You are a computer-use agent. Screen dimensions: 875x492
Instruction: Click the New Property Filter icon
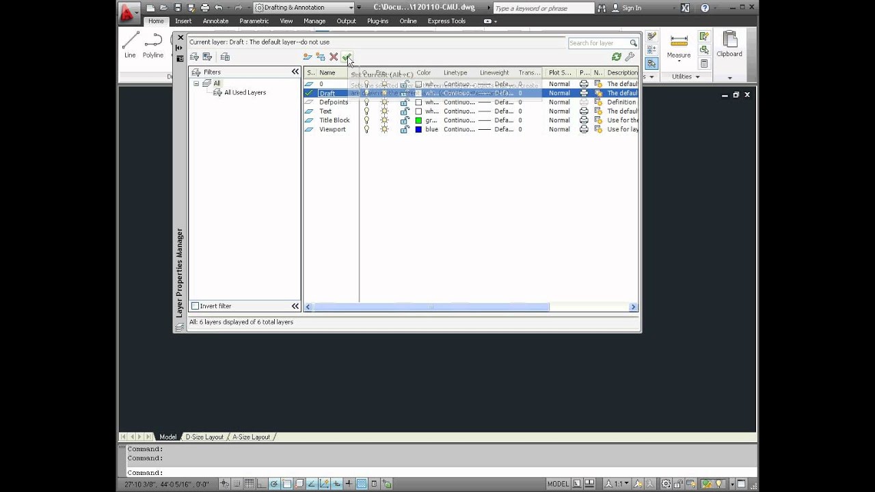click(194, 57)
